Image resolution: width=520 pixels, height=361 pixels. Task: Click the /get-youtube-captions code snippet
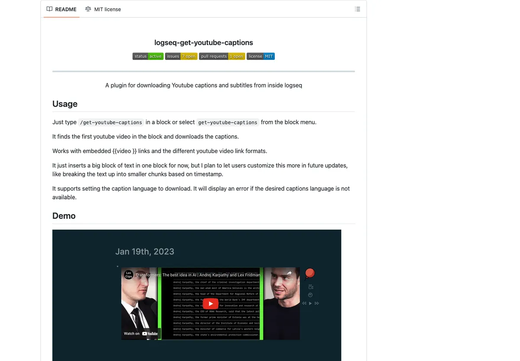point(111,122)
